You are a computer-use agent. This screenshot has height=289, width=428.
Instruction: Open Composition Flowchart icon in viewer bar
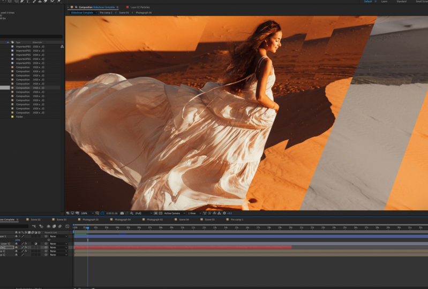click(x=219, y=213)
